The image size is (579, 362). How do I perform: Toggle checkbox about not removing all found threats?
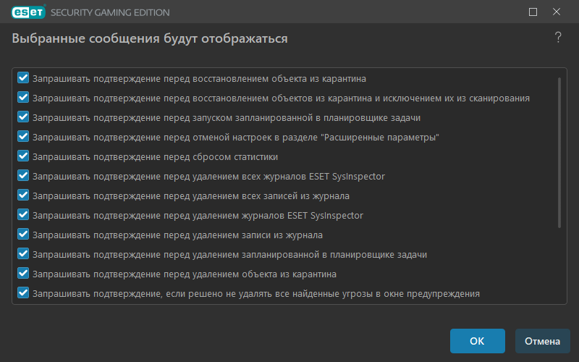[23, 293]
